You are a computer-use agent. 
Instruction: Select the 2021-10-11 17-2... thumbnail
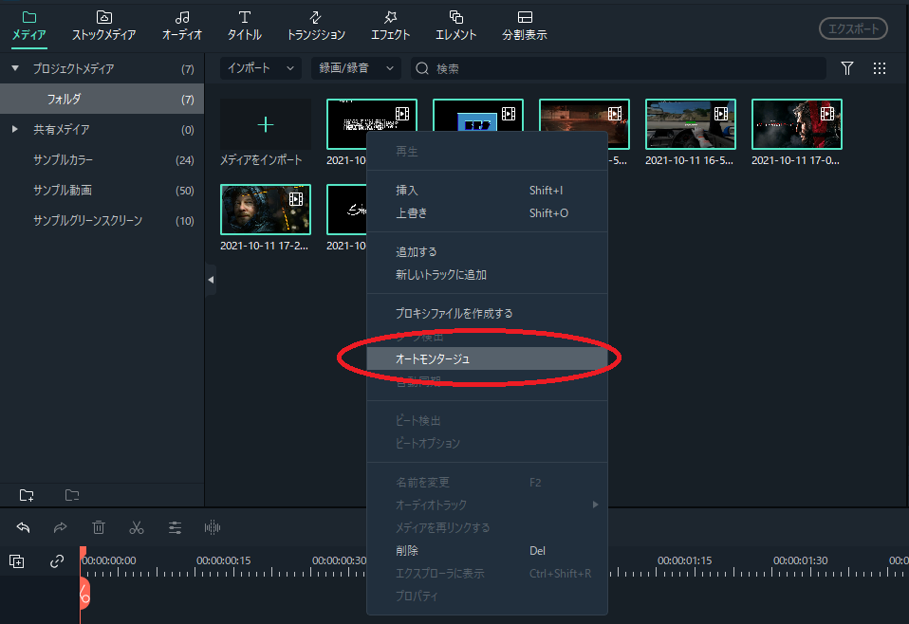[266, 210]
